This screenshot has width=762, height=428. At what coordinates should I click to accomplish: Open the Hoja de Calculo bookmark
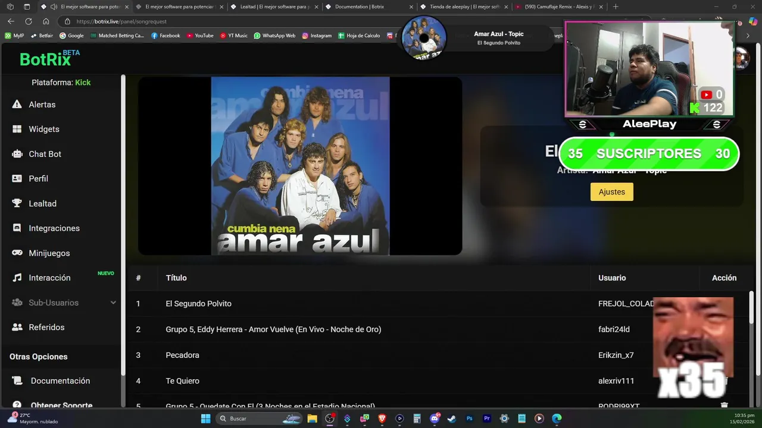pos(359,36)
